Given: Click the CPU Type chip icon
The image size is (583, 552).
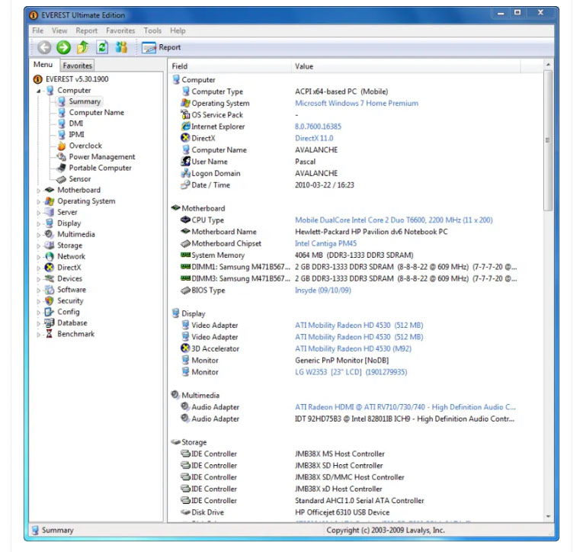Looking at the screenshot, I should click(185, 220).
